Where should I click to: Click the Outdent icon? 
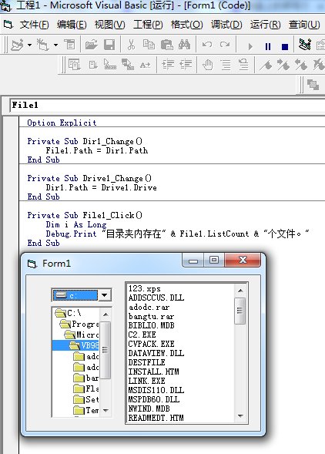coord(186,65)
